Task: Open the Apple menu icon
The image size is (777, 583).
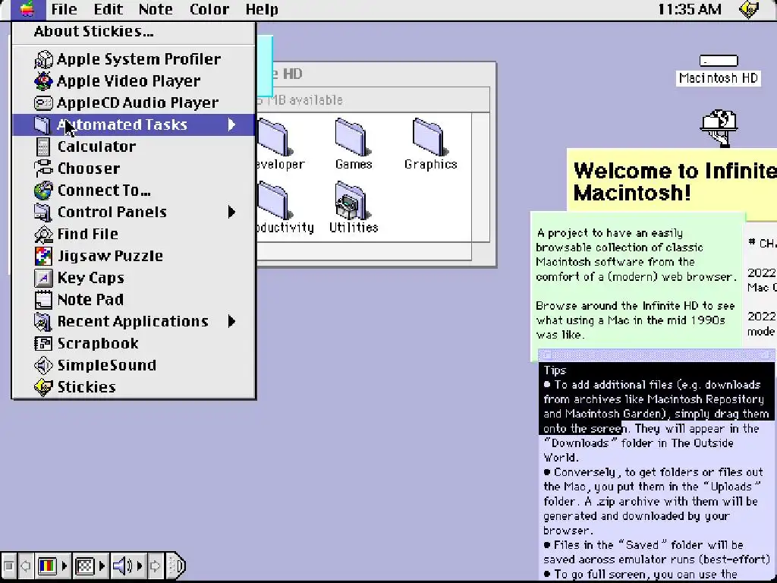Action: 28,9
